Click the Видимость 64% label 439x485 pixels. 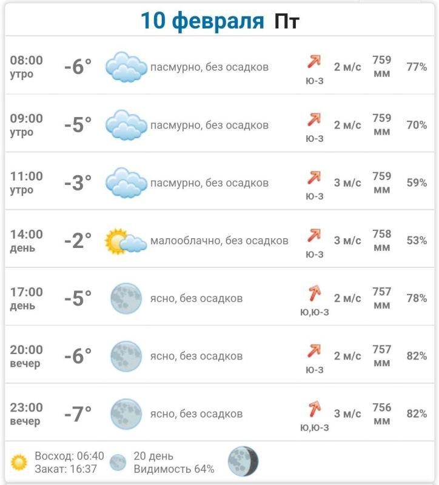(173, 469)
